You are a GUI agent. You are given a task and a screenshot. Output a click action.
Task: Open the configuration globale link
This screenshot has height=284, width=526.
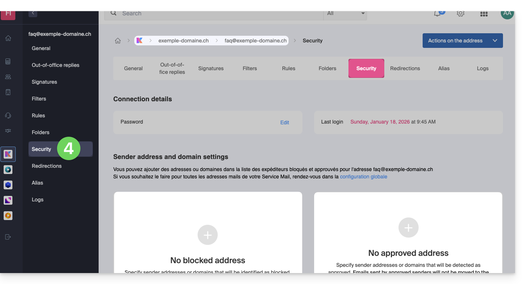363,177
